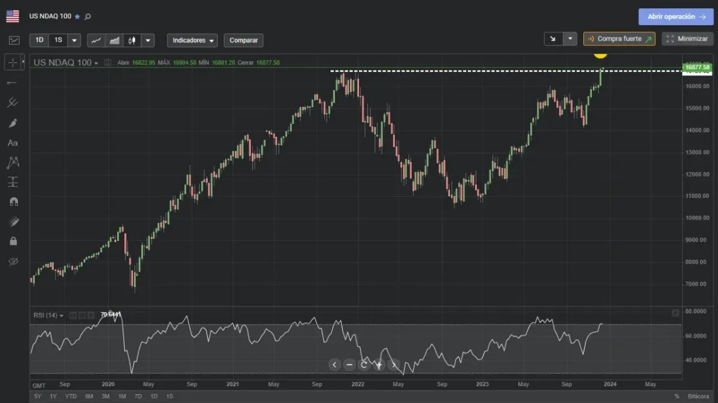Viewport: 718px width, 403px height.
Task: Select the brush drawing tool
Action: point(13,123)
